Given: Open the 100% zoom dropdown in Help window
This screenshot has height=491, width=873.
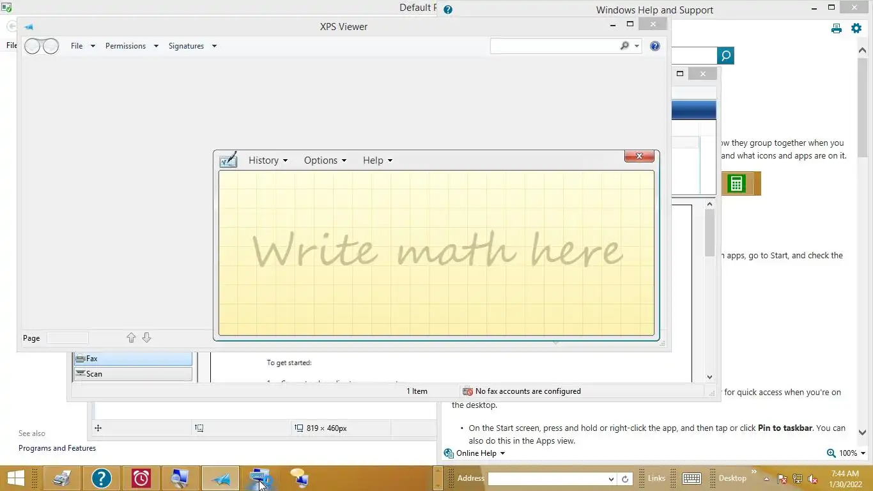Looking at the screenshot, I should tap(846, 453).
